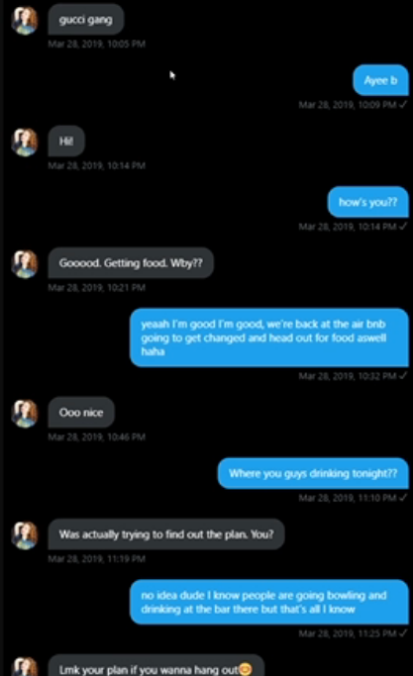Image resolution: width=413 pixels, height=676 pixels.
Task: Click avatar beside 'Lmk your plan' message
Action: click(25, 666)
